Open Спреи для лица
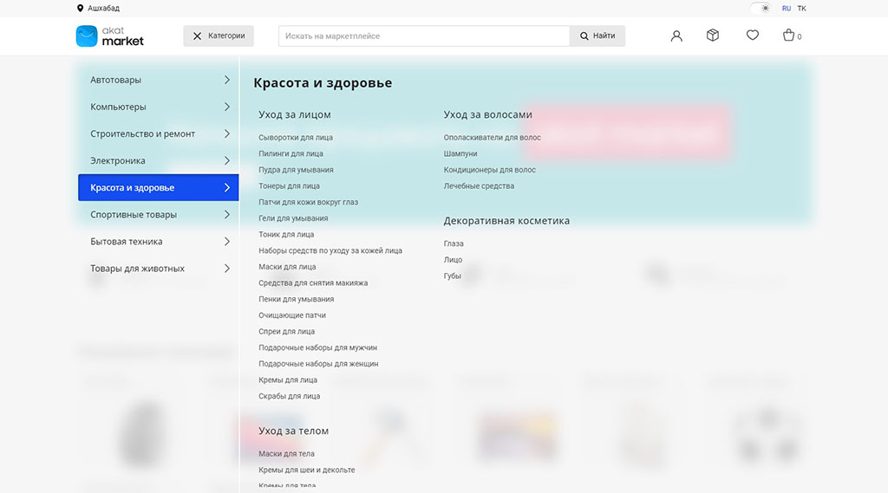888x493 pixels. pyautogui.click(x=286, y=332)
